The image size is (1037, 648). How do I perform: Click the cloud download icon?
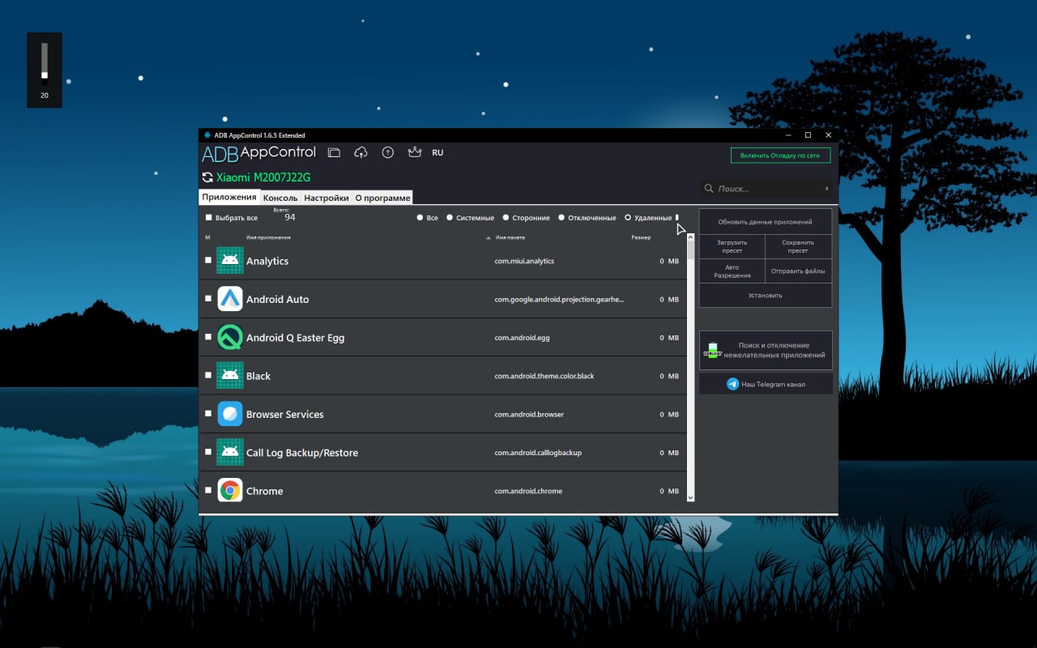click(361, 152)
